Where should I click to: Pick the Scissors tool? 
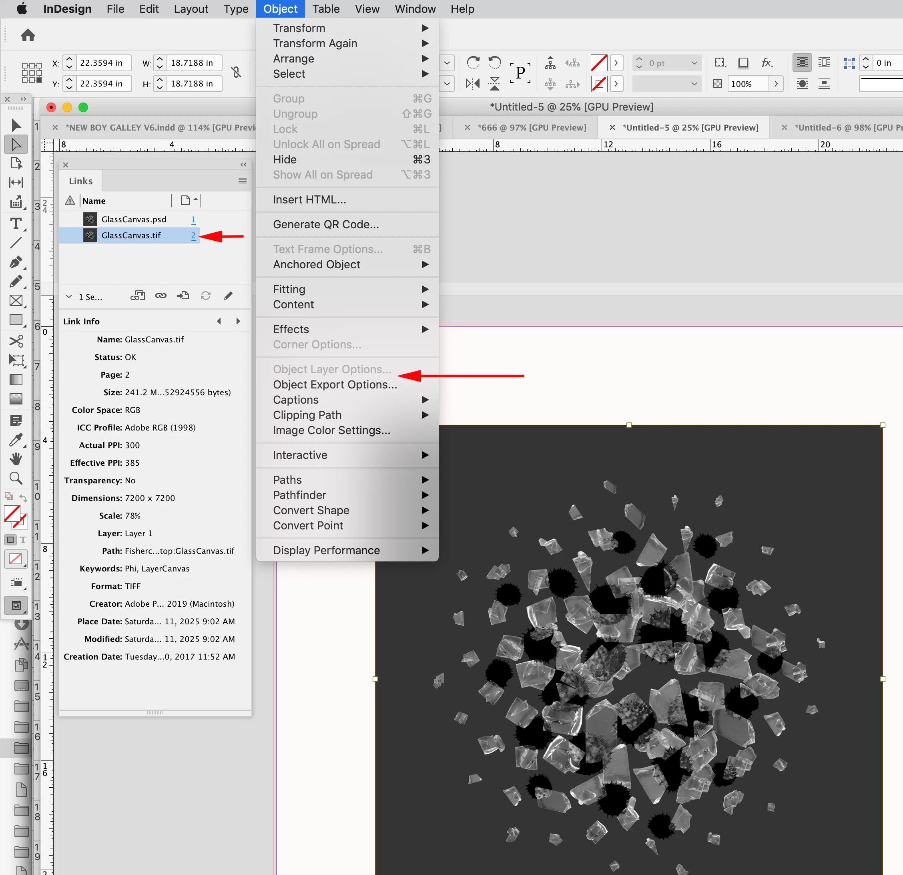(16, 341)
